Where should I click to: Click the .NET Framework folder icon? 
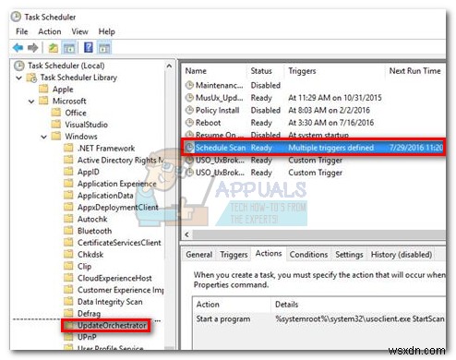[x=68, y=148]
